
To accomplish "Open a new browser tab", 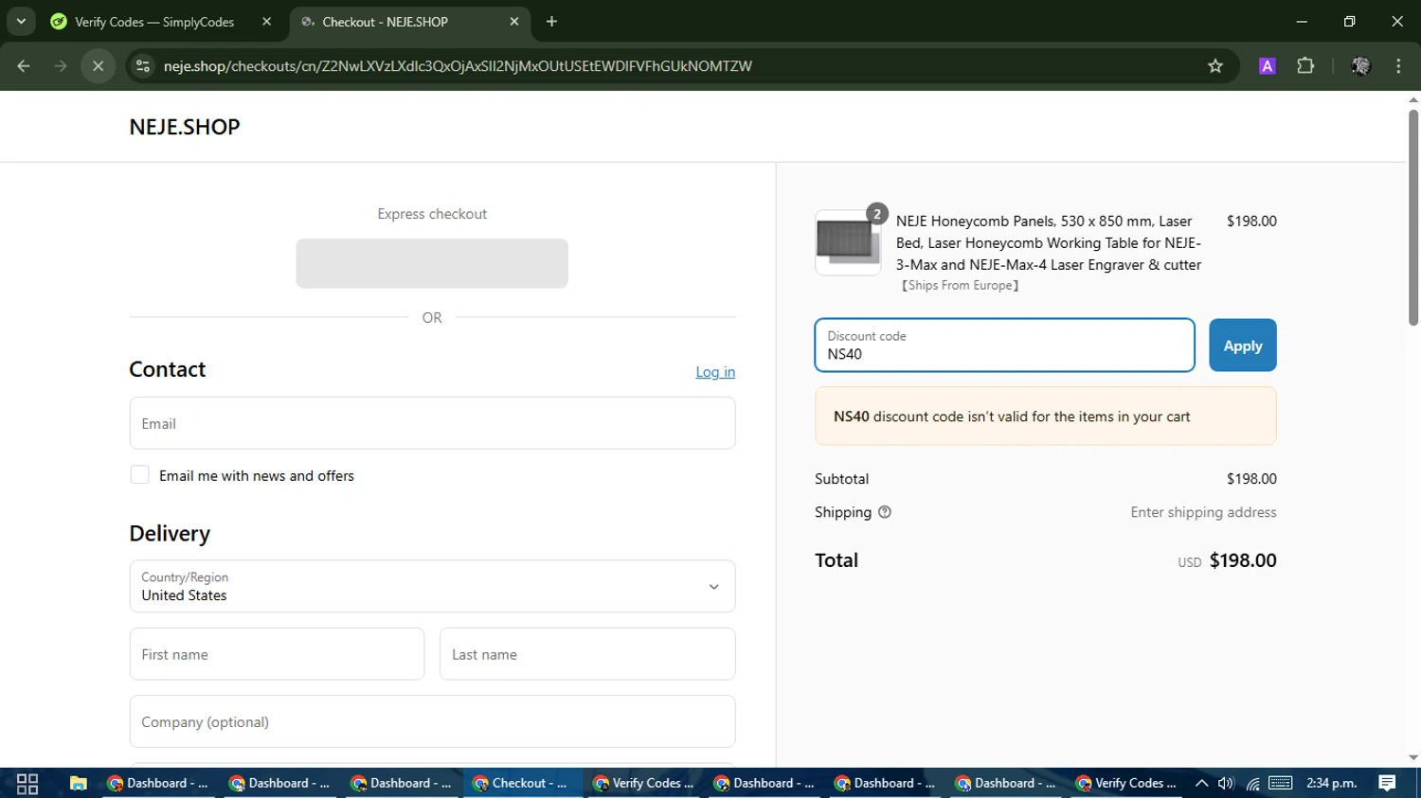I will pyautogui.click(x=552, y=22).
